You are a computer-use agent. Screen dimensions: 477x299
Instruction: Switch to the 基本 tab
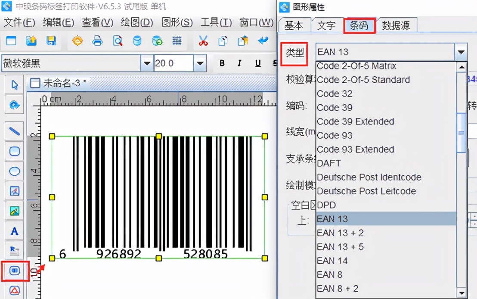tap(294, 25)
